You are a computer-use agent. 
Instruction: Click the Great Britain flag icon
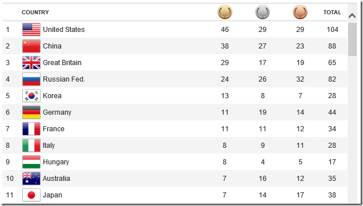tap(31, 63)
